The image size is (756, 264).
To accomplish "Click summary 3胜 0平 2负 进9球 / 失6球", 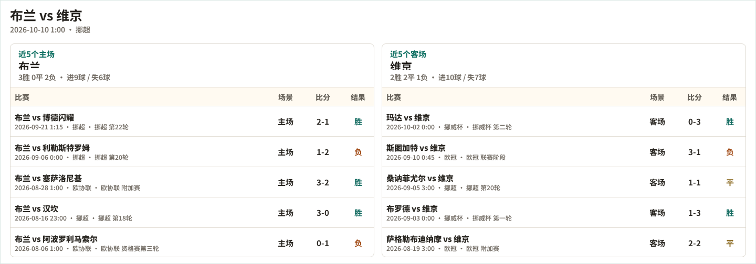I will pyautogui.click(x=64, y=78).
